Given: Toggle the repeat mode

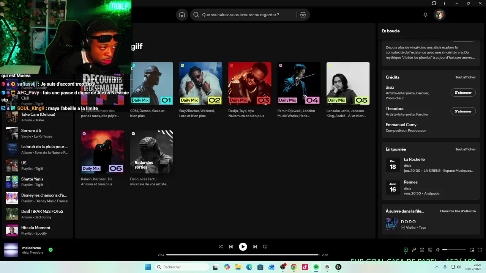Looking at the screenshot, I should (265, 247).
